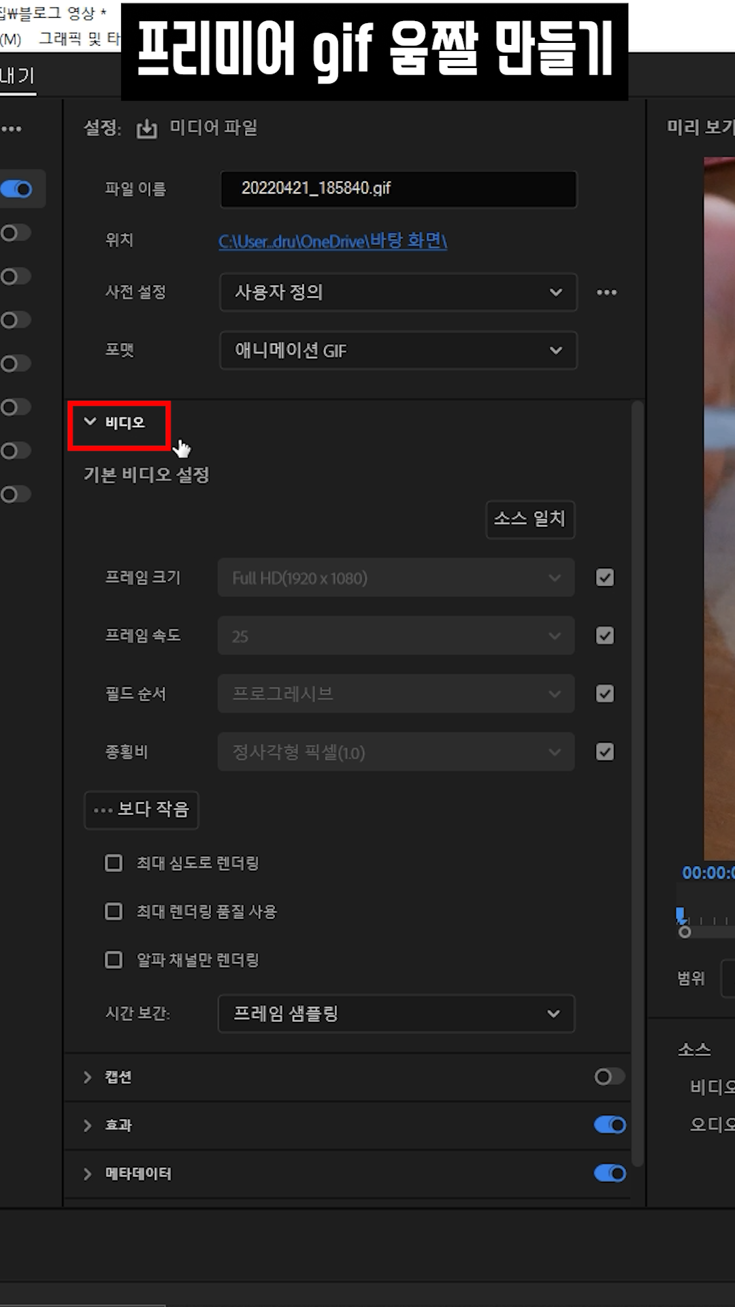Collapse the 비디오 section
The width and height of the screenshot is (735, 1307).
[x=90, y=422]
